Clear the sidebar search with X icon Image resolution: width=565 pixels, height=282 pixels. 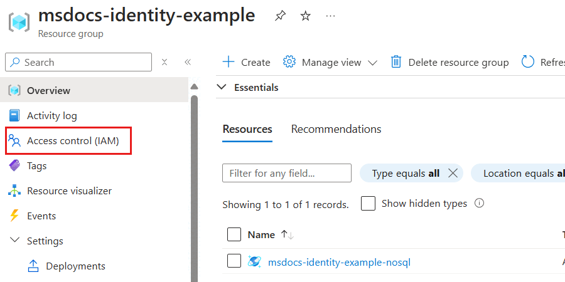point(164,62)
